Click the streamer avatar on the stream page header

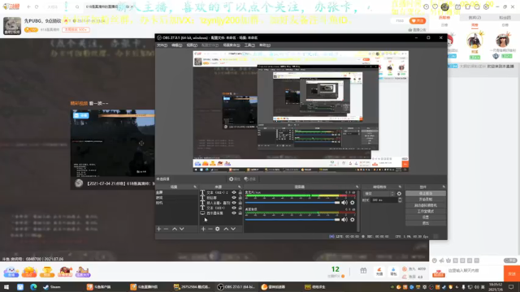pos(12,26)
